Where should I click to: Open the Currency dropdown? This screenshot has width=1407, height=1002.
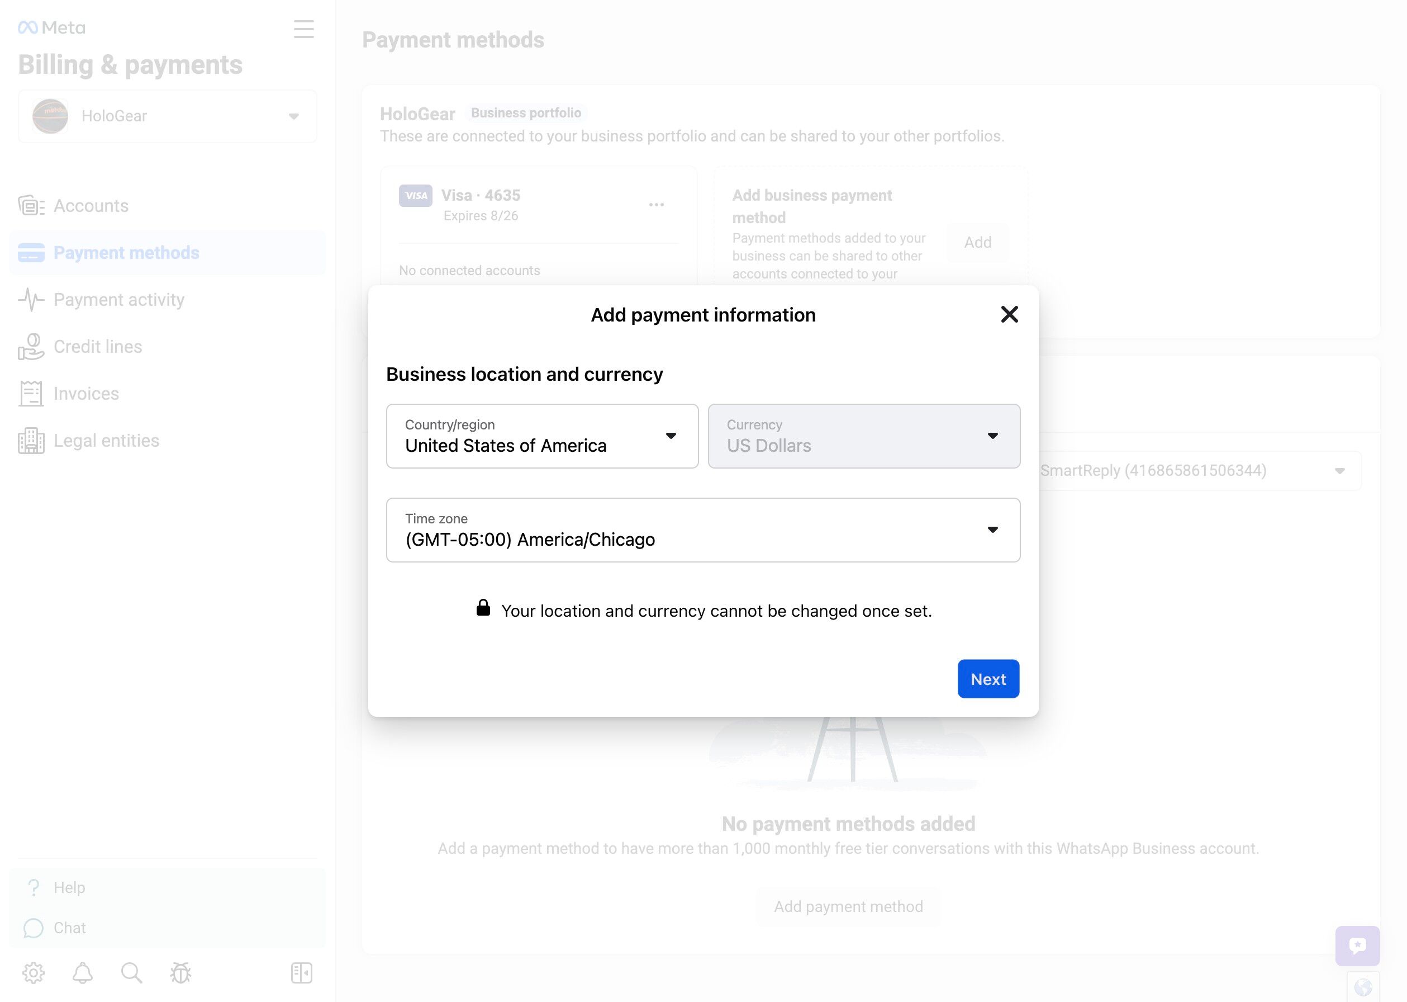coord(863,436)
